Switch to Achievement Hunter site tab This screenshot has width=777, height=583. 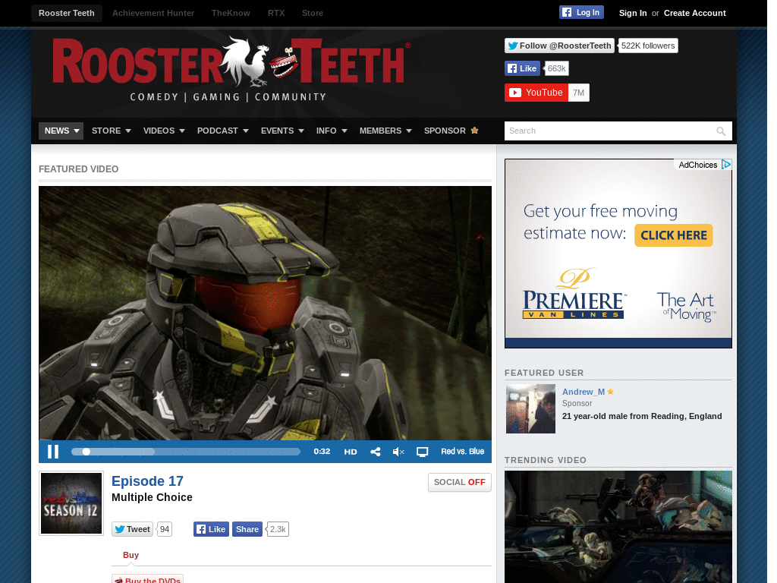coord(153,13)
